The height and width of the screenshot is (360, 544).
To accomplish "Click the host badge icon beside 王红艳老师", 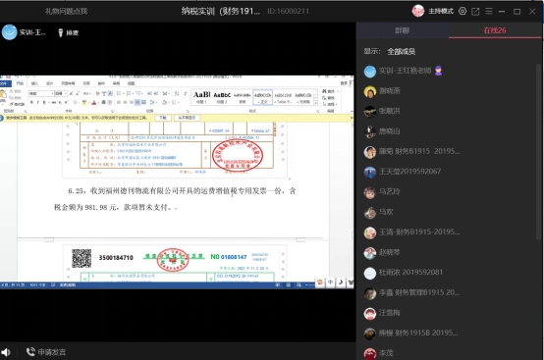I will coord(439,71).
